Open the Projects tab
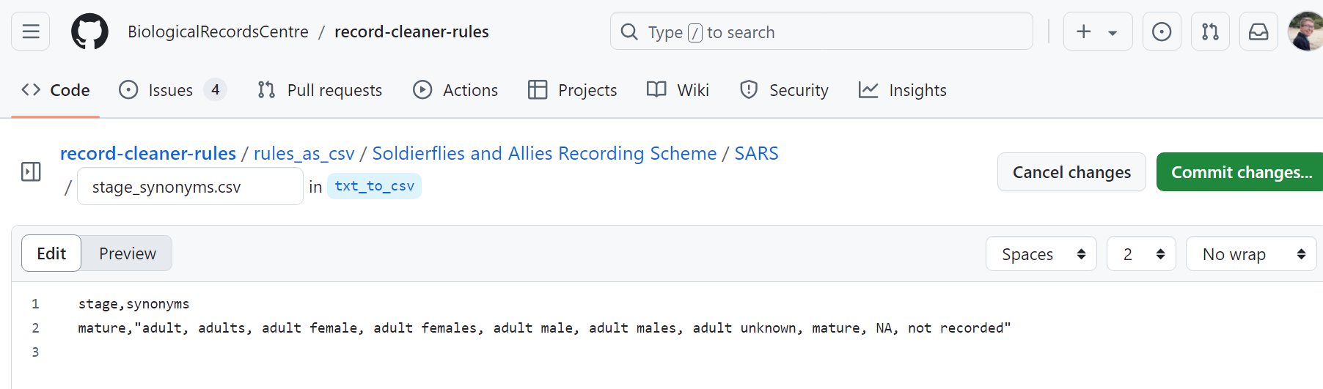Image resolution: width=1323 pixels, height=389 pixels. (x=573, y=90)
